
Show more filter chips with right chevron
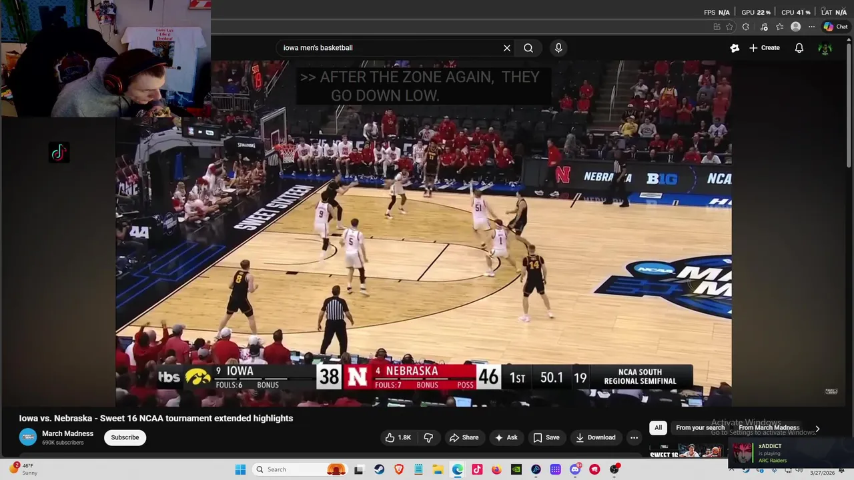pyautogui.click(x=817, y=429)
